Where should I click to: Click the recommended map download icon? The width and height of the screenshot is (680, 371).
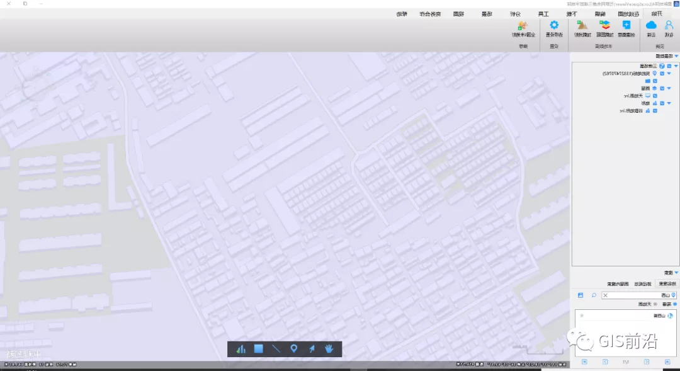pos(523,26)
